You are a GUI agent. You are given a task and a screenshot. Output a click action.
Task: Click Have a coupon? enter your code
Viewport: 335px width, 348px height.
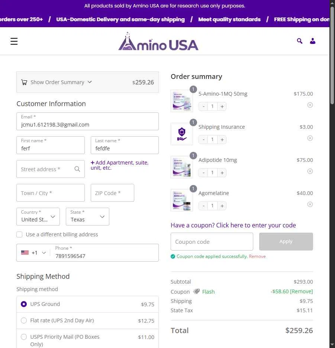coord(233,225)
